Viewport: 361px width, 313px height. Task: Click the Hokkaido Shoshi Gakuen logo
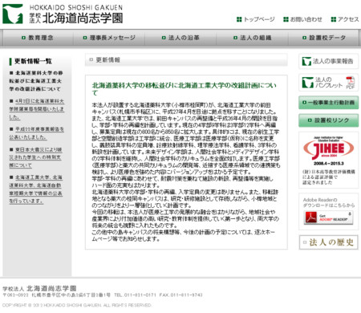[63, 14]
